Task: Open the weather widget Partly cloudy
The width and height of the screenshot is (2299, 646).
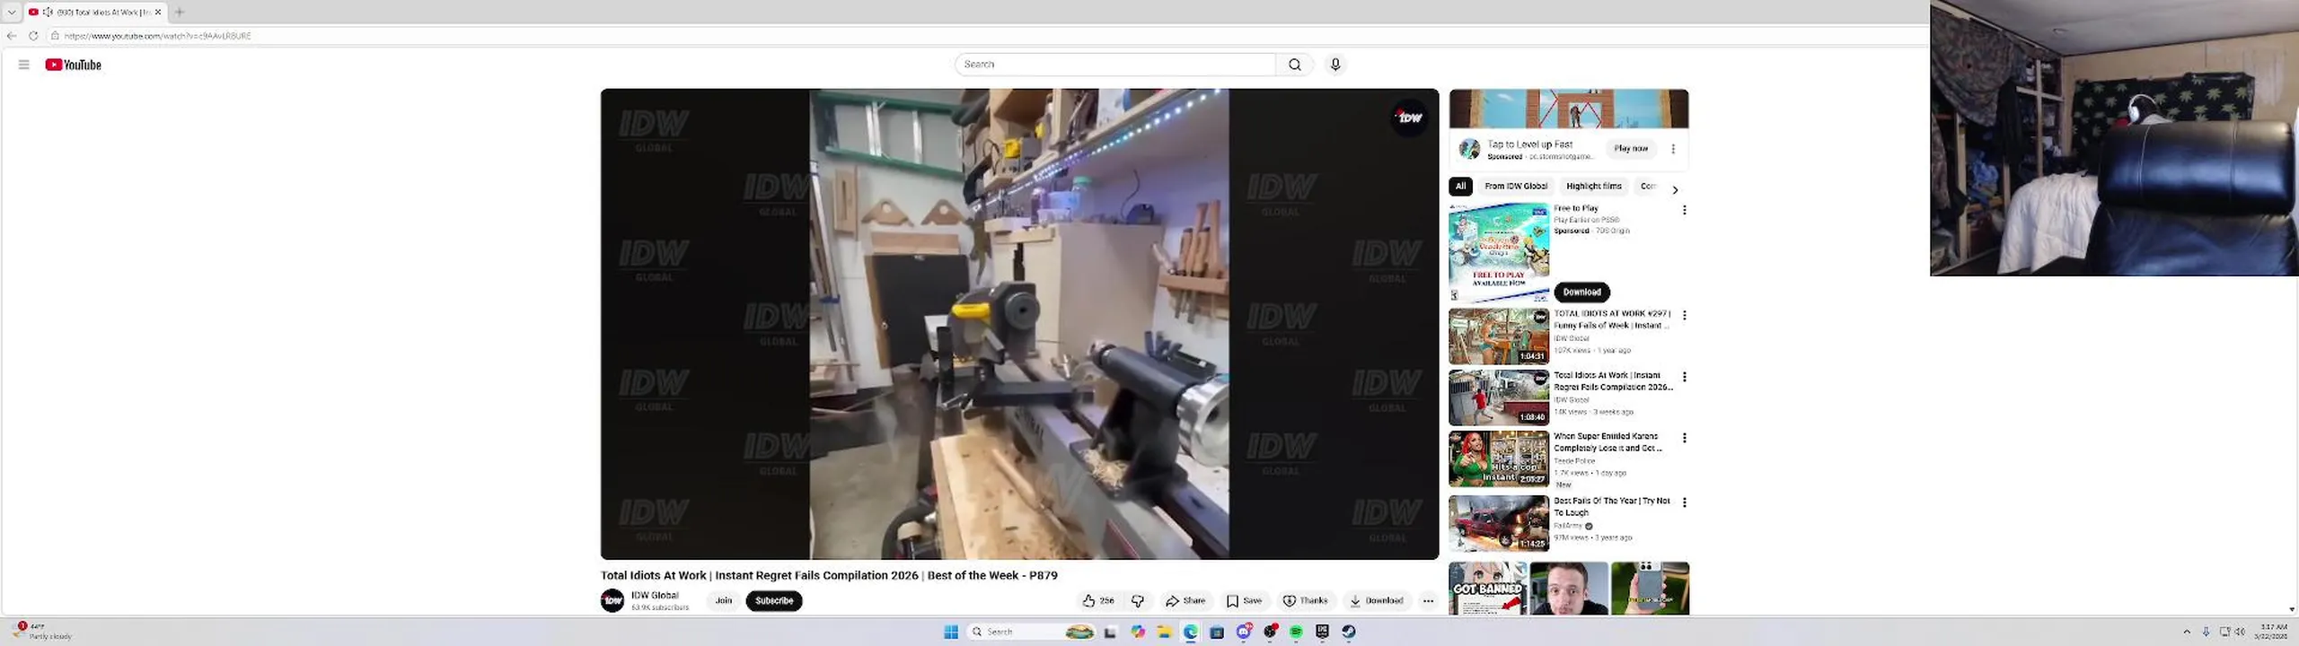Action: 43,631
